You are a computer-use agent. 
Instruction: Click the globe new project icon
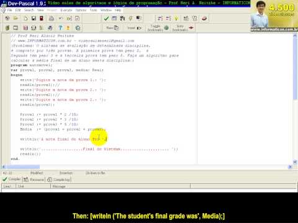[7, 19]
